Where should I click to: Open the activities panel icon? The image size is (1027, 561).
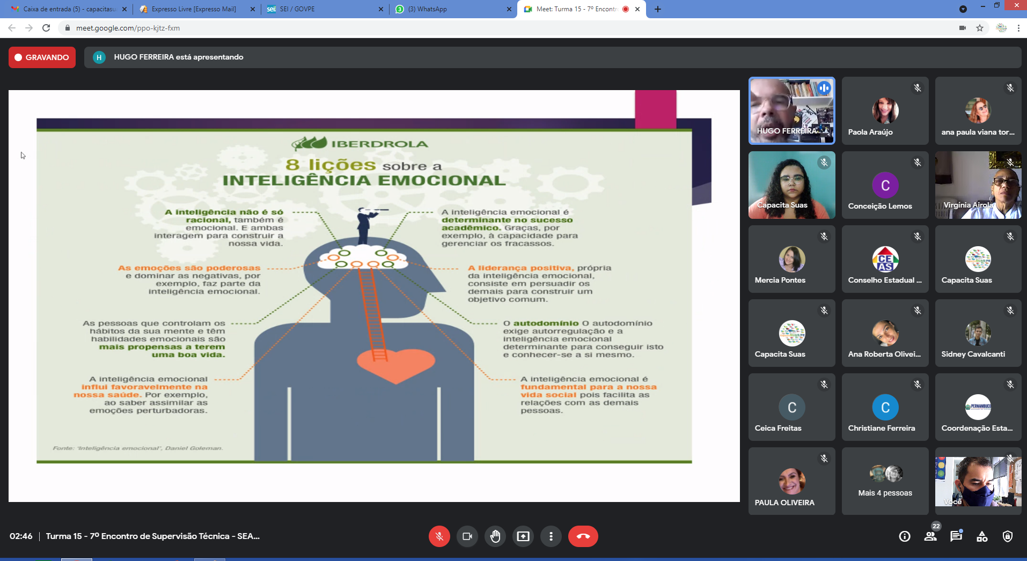[x=982, y=536]
